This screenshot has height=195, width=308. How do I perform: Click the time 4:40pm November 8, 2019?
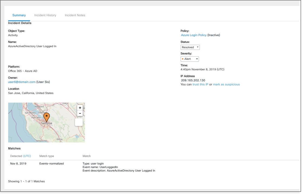[x=202, y=69]
